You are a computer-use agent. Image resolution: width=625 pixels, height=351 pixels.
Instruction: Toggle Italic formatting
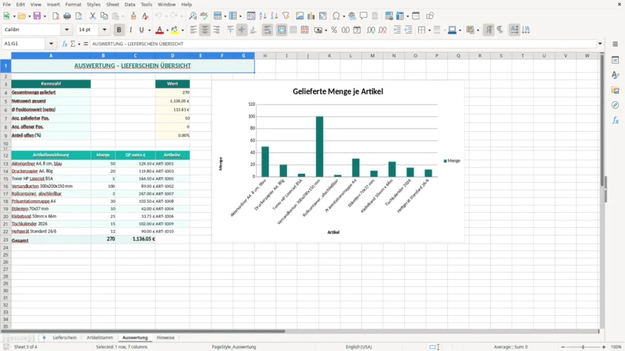point(131,30)
